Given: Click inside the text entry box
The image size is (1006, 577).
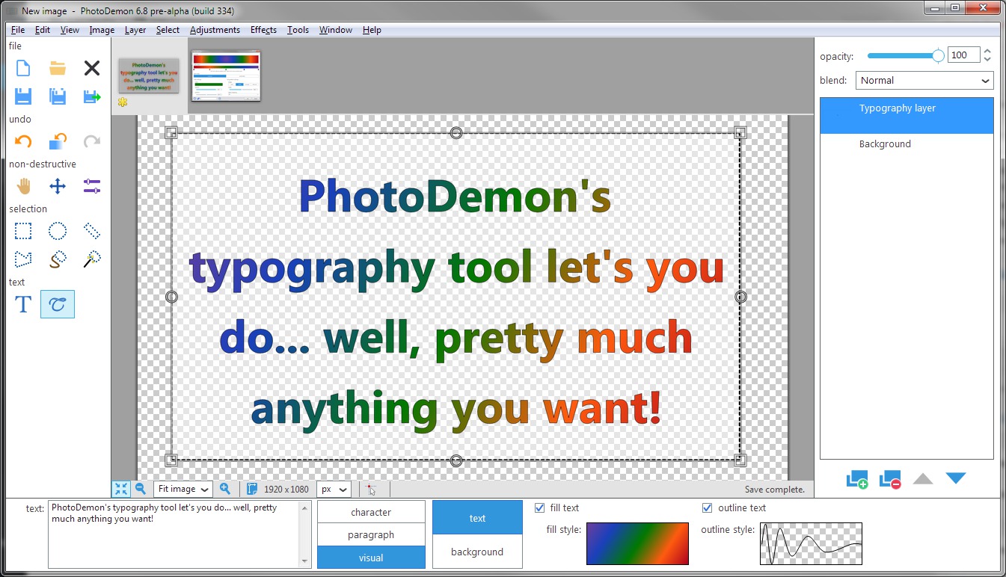Looking at the screenshot, I should click(174, 534).
